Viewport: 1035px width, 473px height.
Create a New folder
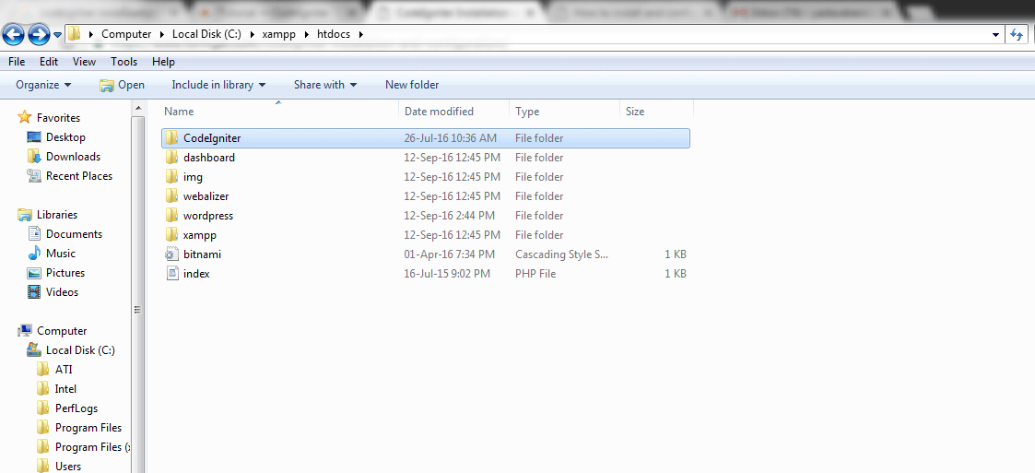[412, 85]
